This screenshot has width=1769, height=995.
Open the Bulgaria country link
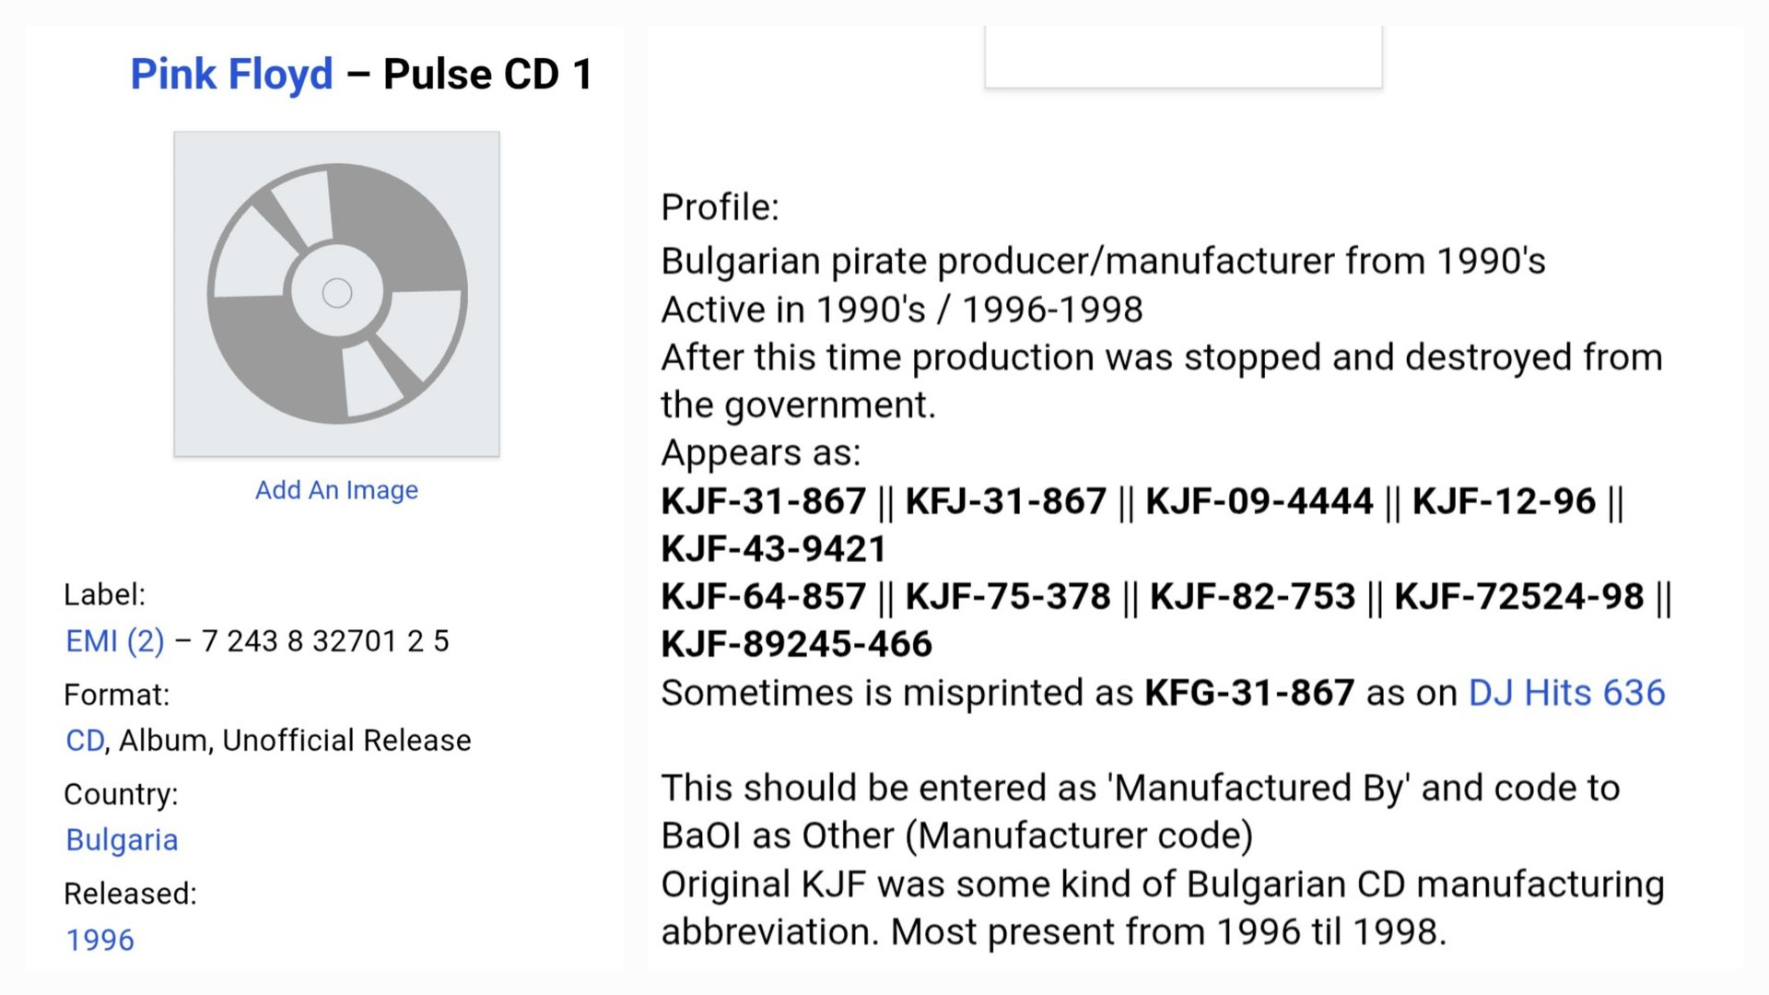coord(122,840)
